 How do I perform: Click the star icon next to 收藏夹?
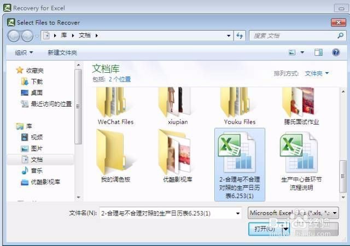20,70
